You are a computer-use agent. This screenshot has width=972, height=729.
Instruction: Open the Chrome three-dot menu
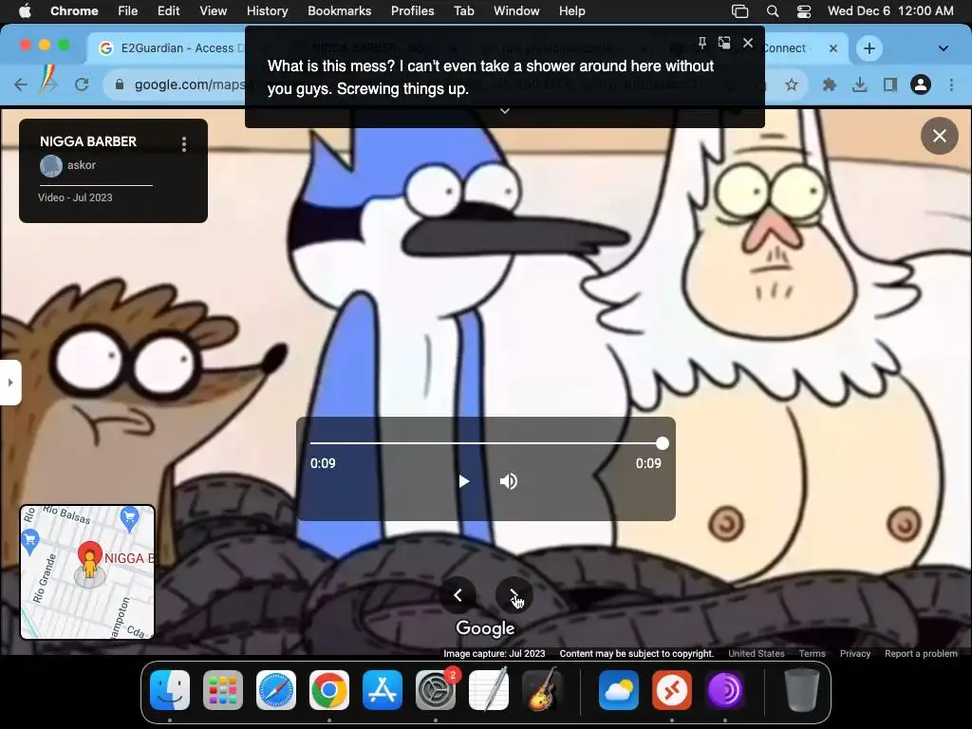pos(951,84)
